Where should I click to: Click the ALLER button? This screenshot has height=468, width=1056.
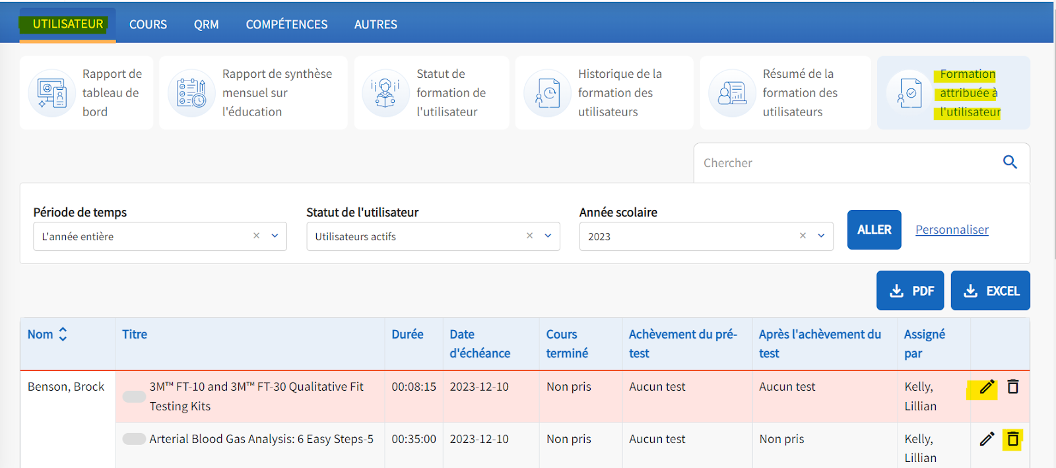click(874, 230)
